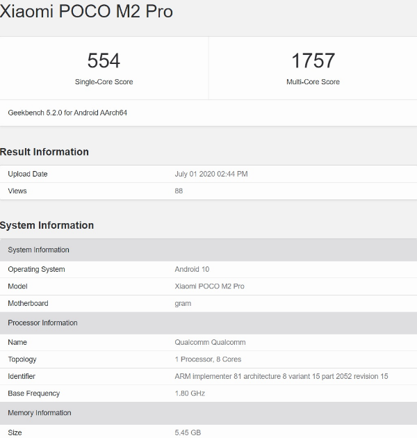Select the 1.80 GHz value
The image size is (417, 438).
tap(190, 394)
